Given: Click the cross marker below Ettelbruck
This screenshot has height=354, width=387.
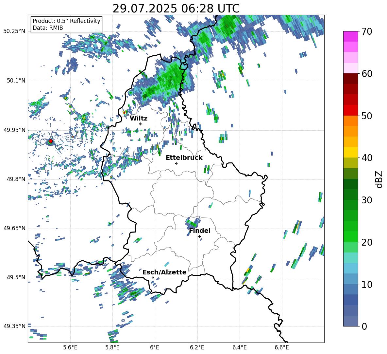Looking at the screenshot, I should coord(176,163).
